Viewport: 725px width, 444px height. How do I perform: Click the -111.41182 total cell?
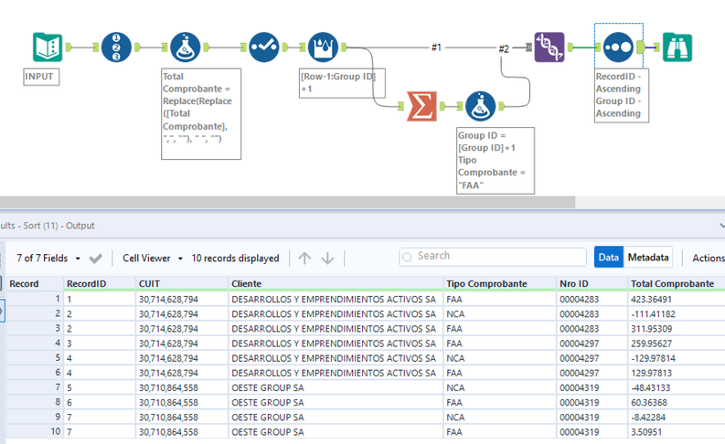coord(677,313)
